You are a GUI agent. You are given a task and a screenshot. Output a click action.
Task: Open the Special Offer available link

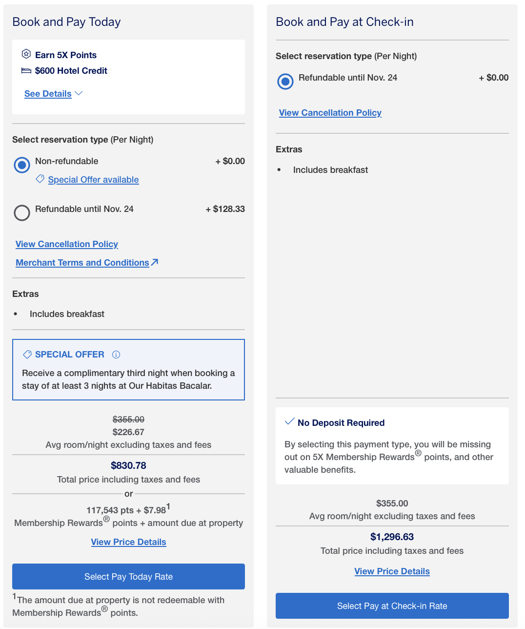tap(93, 180)
